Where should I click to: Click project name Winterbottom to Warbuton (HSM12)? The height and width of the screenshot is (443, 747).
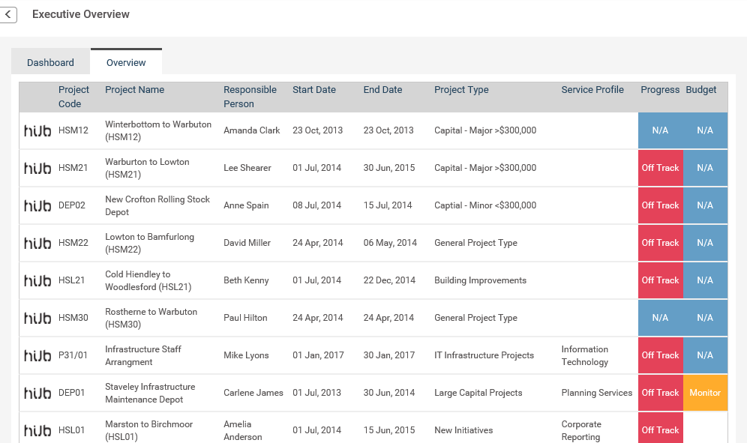pos(158,130)
